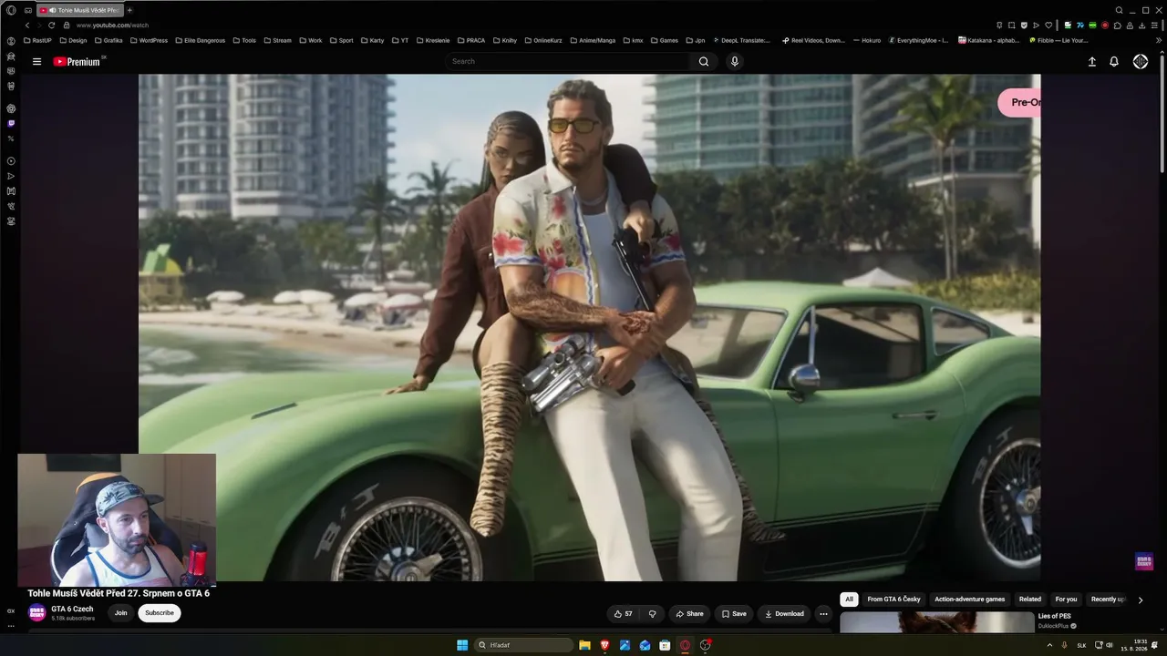1167x656 pixels.
Task: Open the Opera easy setup menu
Action: click(1155, 26)
